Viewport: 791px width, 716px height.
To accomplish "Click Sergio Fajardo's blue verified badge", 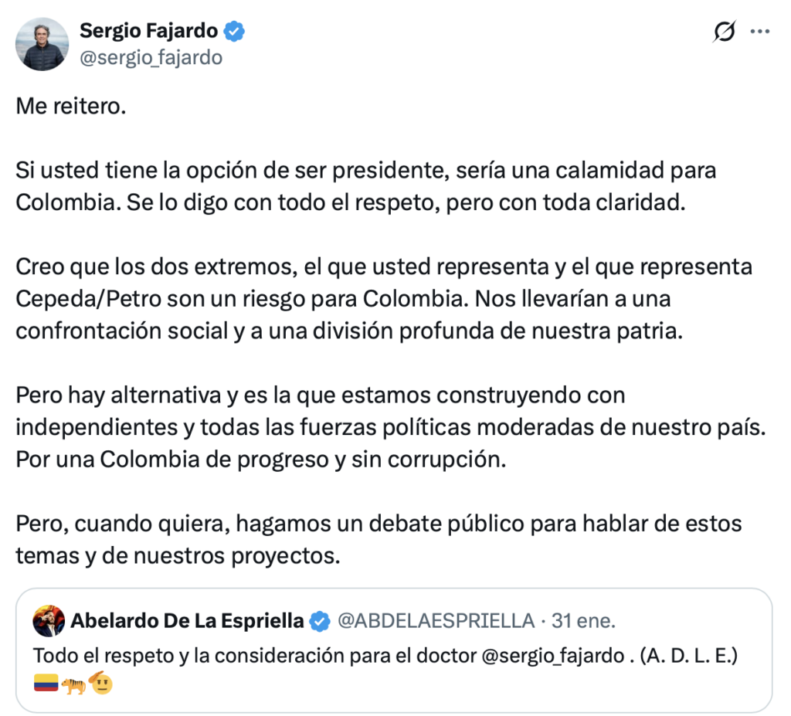I will pos(234,31).
